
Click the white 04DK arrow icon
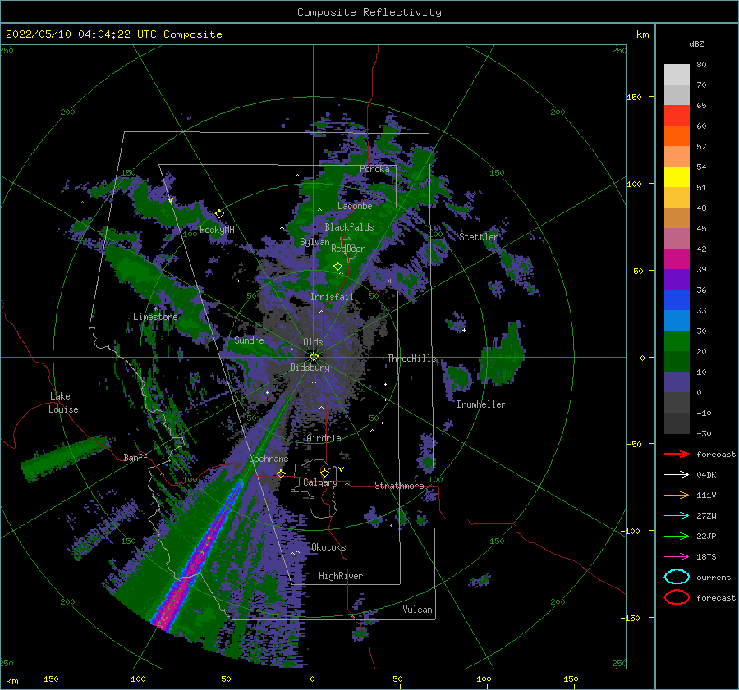[677, 475]
